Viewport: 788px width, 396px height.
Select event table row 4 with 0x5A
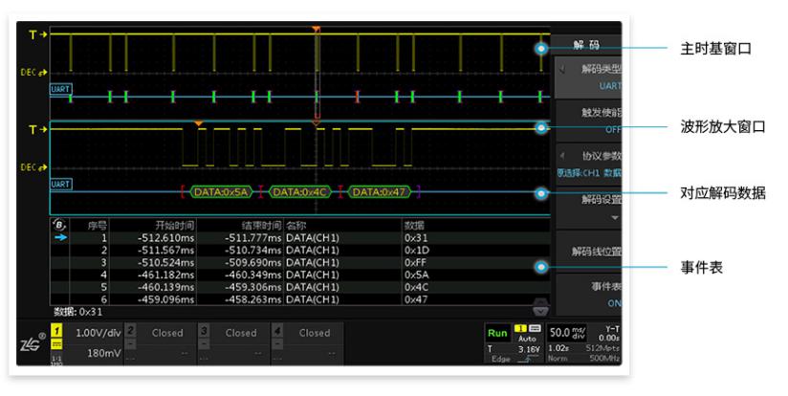pos(300,275)
